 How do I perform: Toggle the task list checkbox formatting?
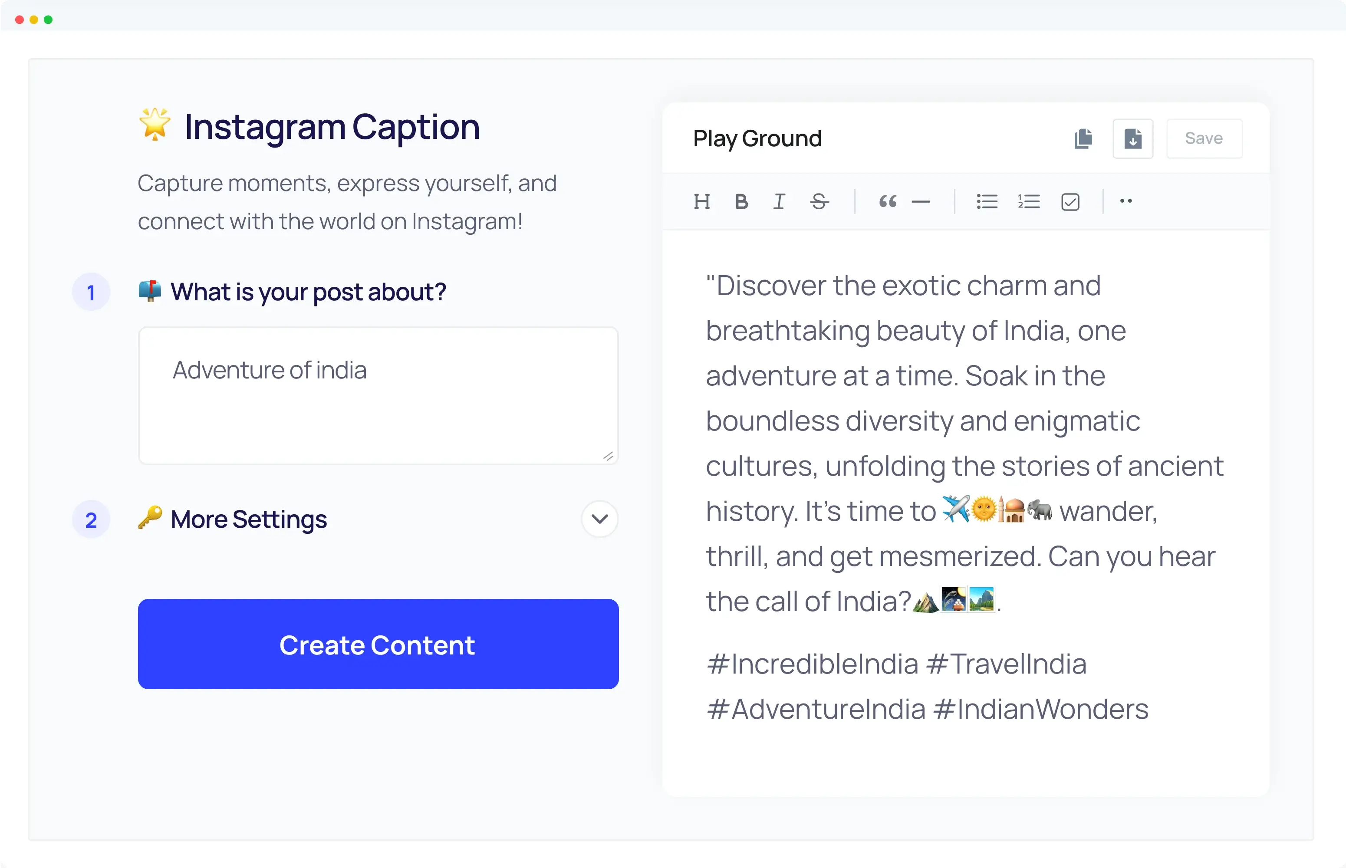click(x=1070, y=201)
